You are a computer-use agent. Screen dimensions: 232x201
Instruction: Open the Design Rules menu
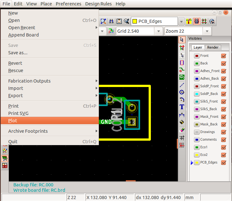pos(98,4)
